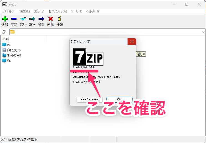Click the red Delete (削除) X icon

point(50,19)
